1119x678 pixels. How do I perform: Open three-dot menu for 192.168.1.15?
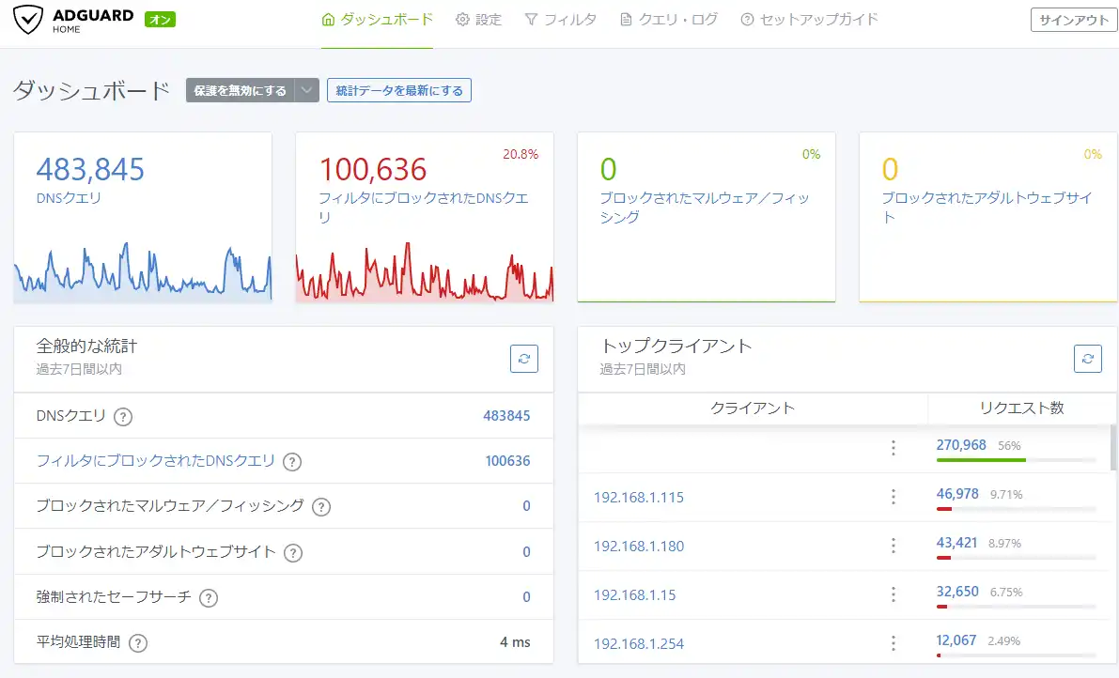pos(893,594)
